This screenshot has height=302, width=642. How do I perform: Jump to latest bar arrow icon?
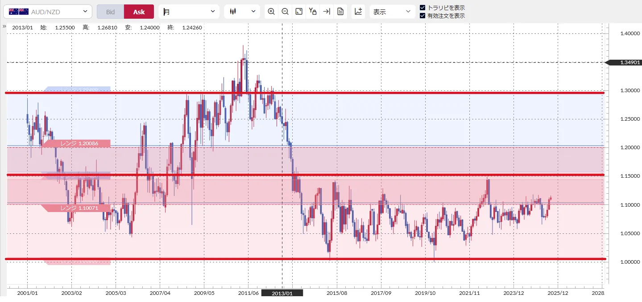(x=327, y=12)
